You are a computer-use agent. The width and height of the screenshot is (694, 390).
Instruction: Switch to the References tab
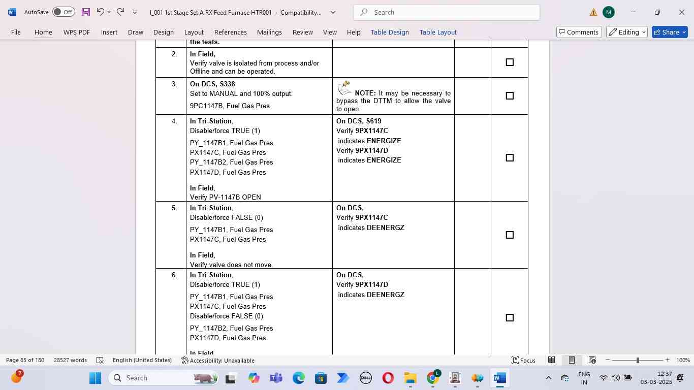(230, 32)
